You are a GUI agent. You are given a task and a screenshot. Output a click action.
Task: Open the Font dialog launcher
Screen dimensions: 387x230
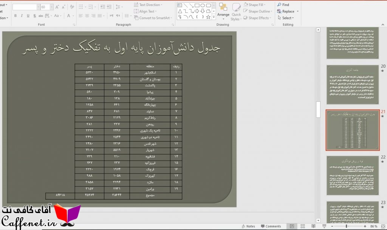(74, 25)
